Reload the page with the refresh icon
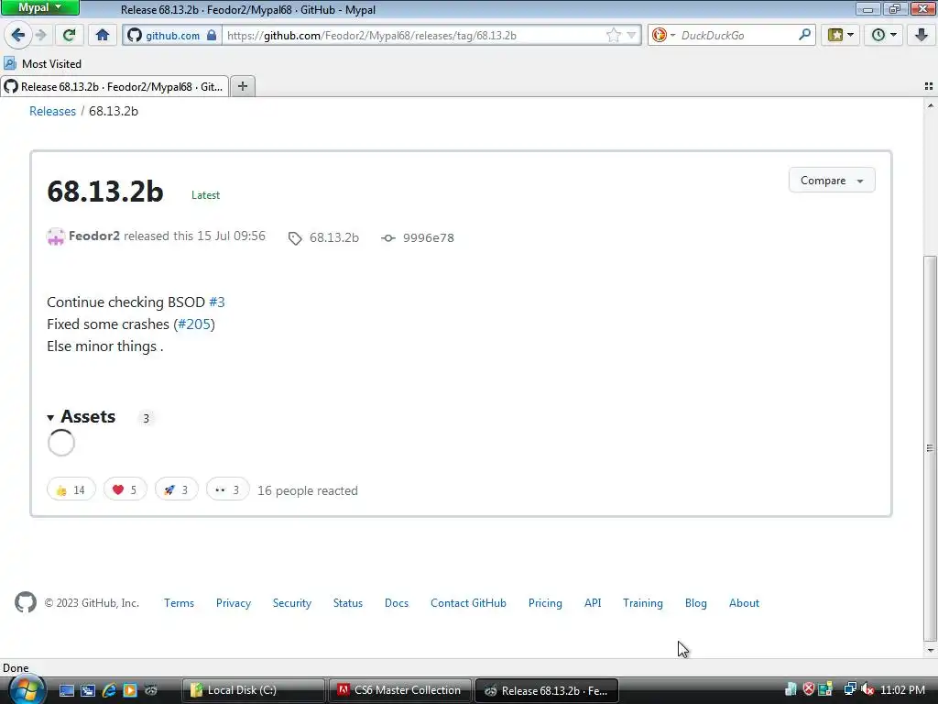Viewport: 938px width, 704px height. (x=69, y=36)
